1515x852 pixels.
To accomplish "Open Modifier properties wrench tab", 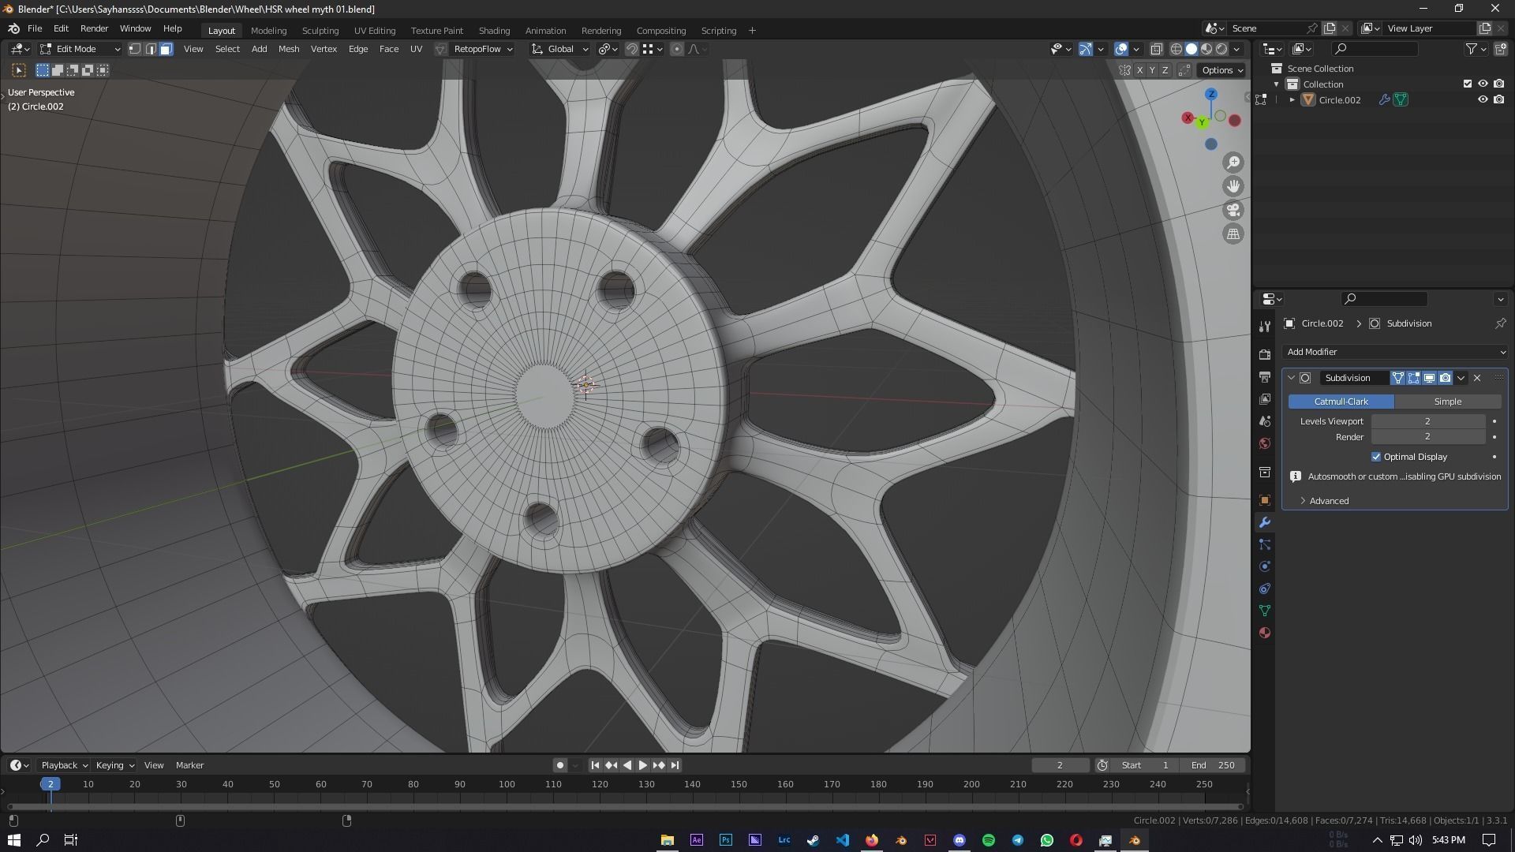I will pyautogui.click(x=1265, y=522).
